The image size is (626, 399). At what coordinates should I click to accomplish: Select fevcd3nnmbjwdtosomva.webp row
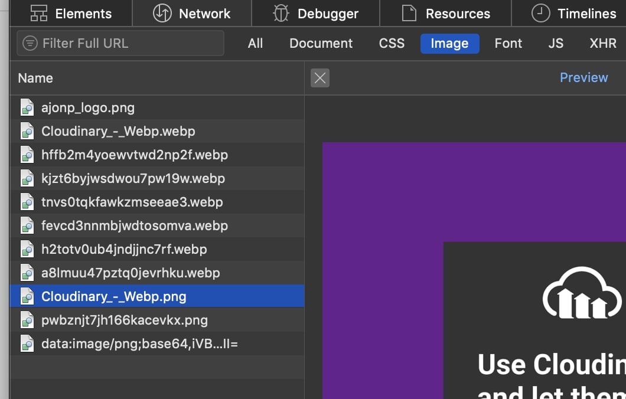point(157,225)
